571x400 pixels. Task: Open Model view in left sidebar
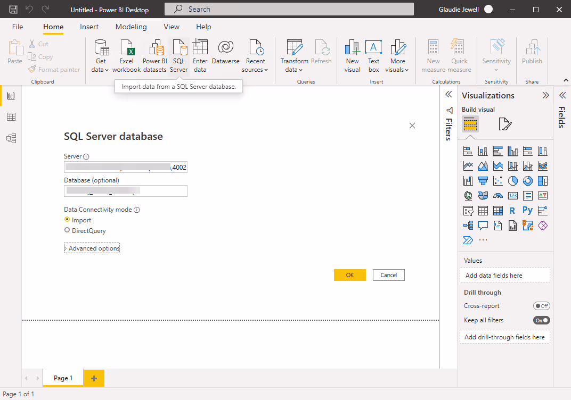pos(11,138)
